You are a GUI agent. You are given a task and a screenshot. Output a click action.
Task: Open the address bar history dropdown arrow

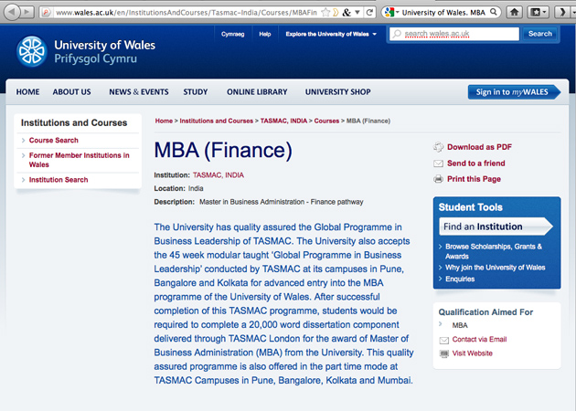pyautogui.click(x=357, y=13)
